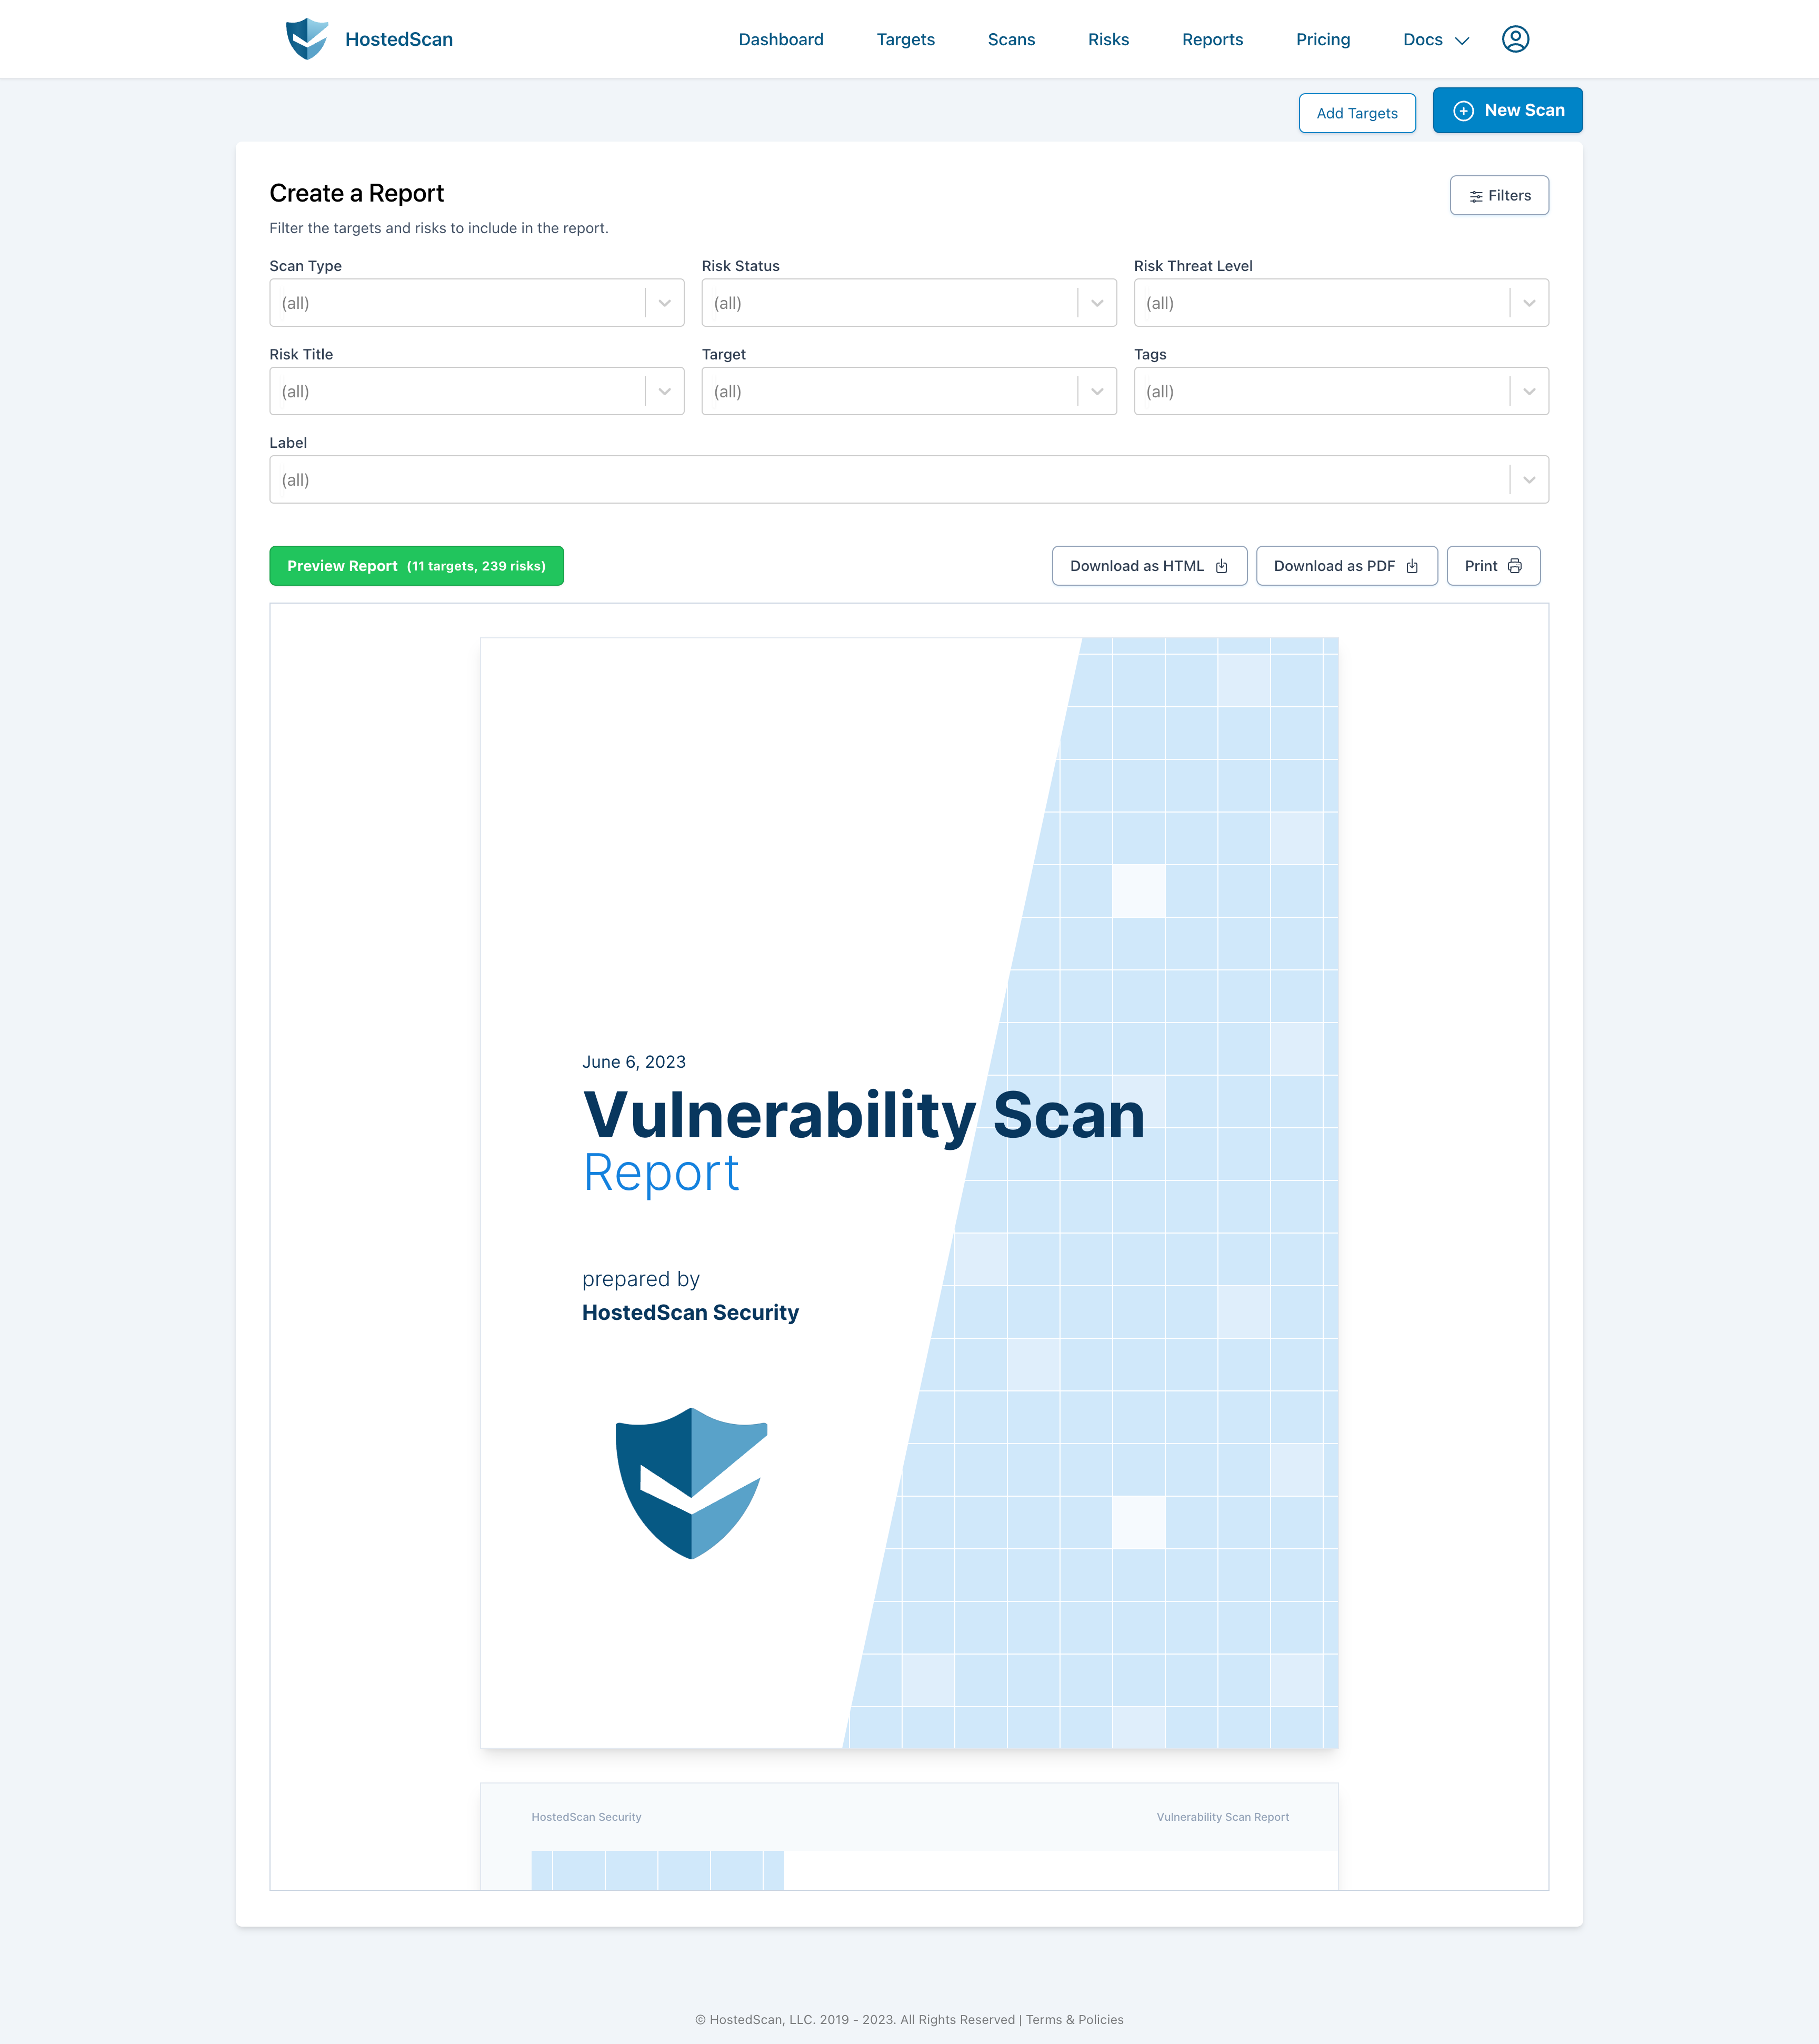
Task: Expand the Risk Status dropdown
Action: 908,303
